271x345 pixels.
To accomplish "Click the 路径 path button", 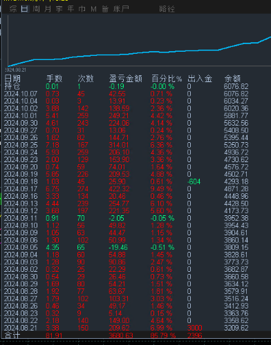I will coord(167,9).
